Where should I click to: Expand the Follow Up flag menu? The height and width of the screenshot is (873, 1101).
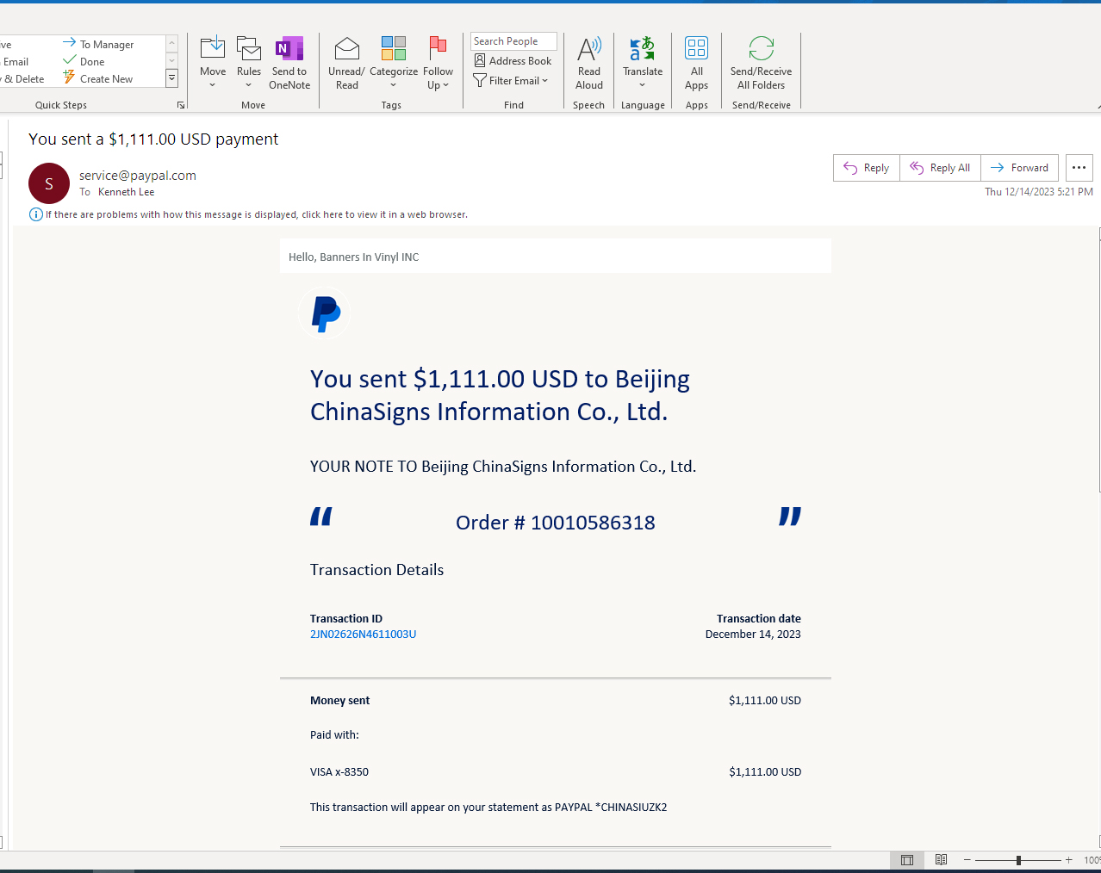[438, 64]
